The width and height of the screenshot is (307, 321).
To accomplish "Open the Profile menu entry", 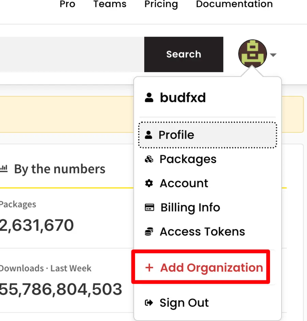I will (x=208, y=135).
